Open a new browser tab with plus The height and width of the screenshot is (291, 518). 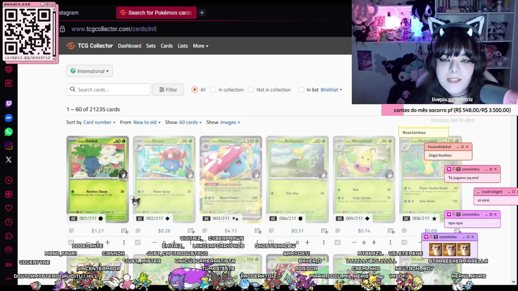[x=202, y=13]
